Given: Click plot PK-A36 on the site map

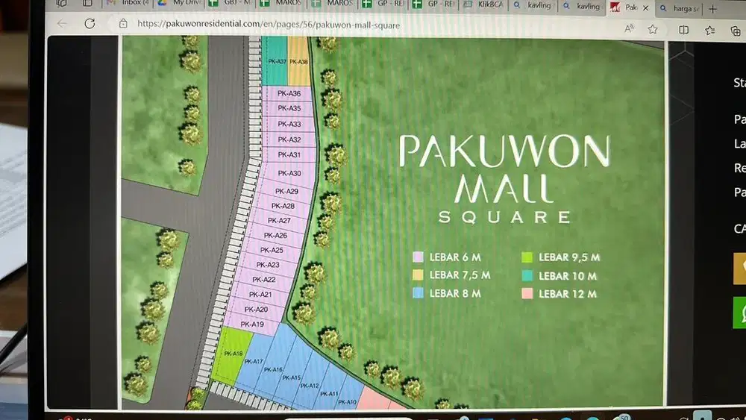Looking at the screenshot, I should pyautogui.click(x=289, y=93).
